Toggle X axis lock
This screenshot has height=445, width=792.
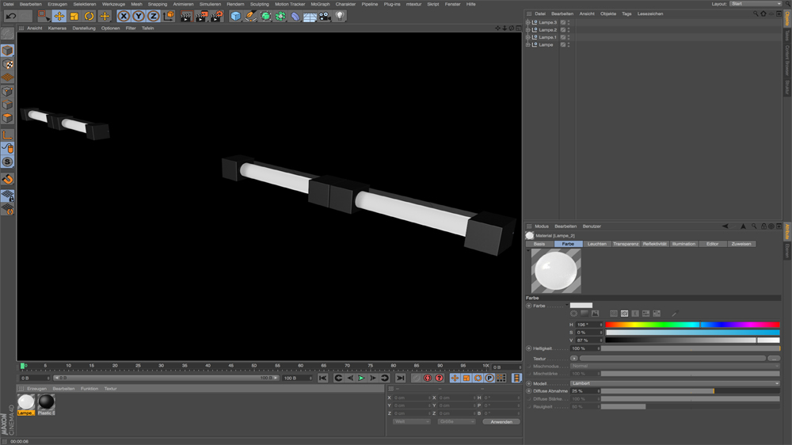tap(124, 16)
